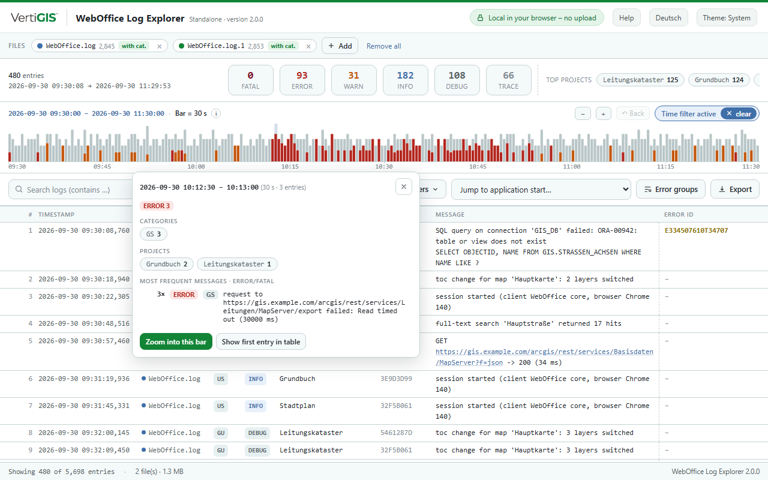Click row 7 project name Stadtplan
Viewport: 768px width, 480px height.
coord(298,406)
